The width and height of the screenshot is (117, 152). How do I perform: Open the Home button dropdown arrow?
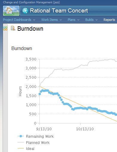[x=17, y=11]
